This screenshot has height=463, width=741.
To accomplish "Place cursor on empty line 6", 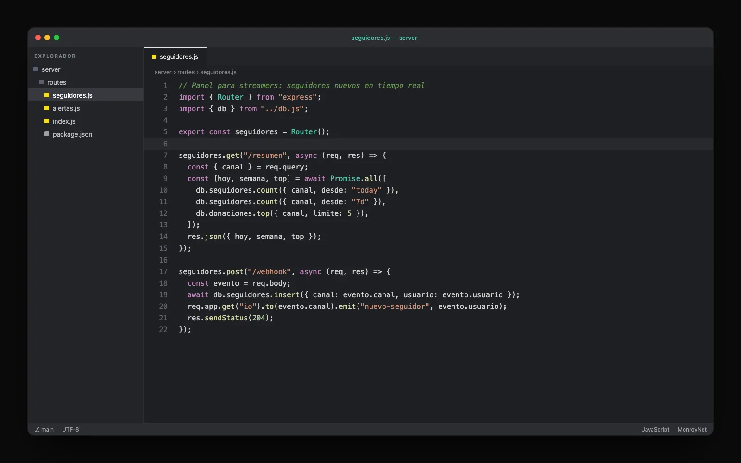I will point(428,144).
